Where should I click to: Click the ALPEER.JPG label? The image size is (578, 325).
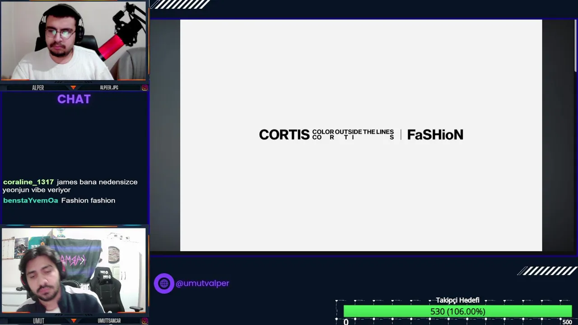(109, 88)
